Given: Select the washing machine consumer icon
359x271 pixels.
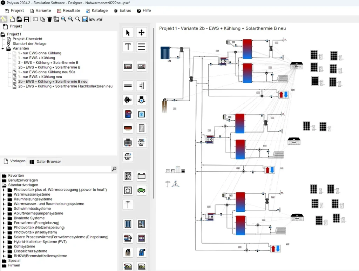Looking at the screenshot, I should 128,190.
